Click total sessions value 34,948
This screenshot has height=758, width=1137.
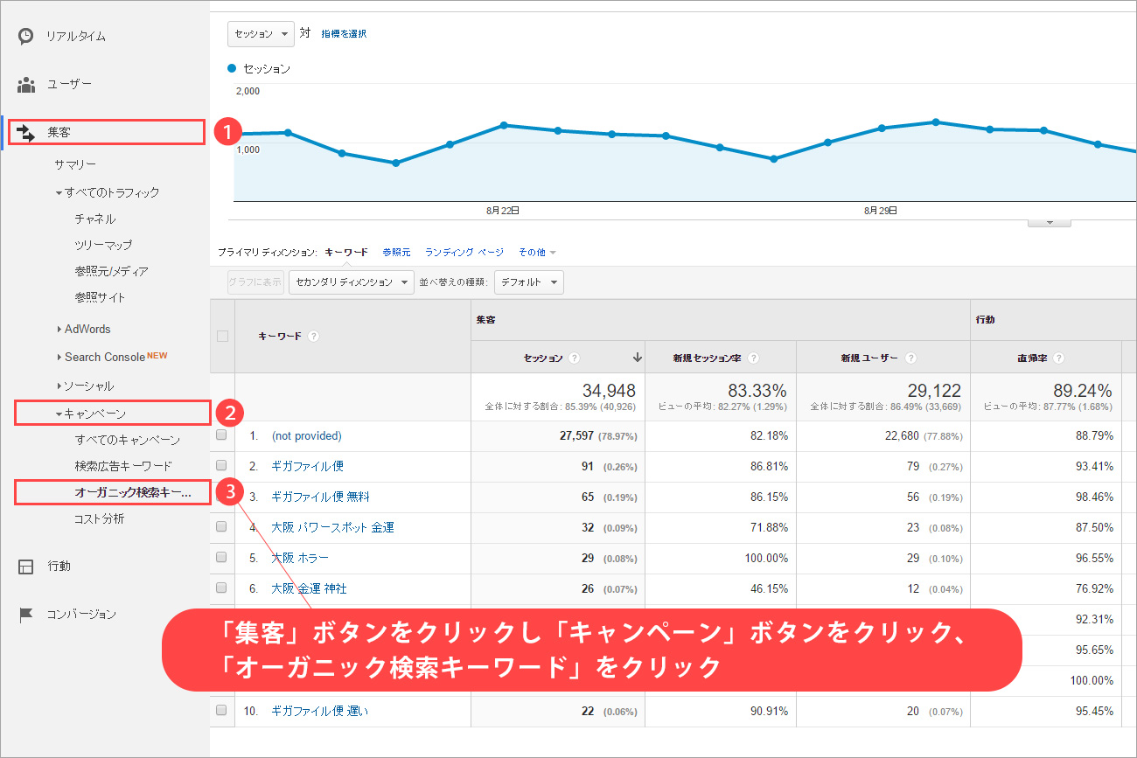coord(609,391)
